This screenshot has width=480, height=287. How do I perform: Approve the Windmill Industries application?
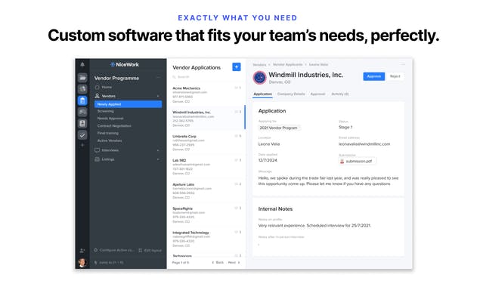(373, 76)
